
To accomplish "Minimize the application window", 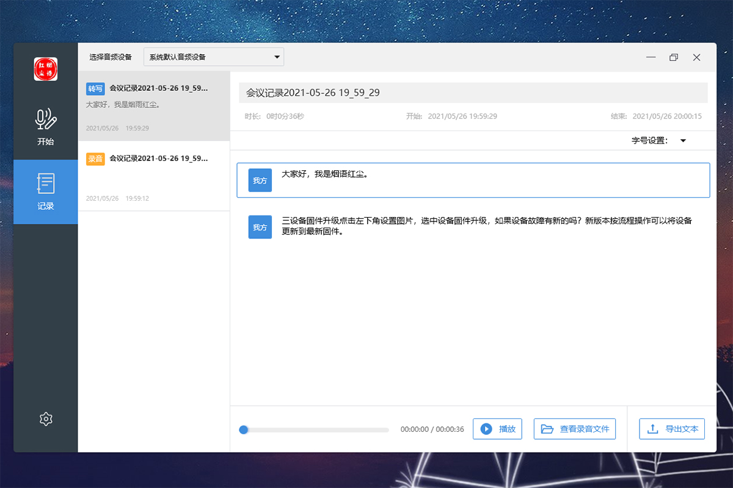I will (651, 57).
